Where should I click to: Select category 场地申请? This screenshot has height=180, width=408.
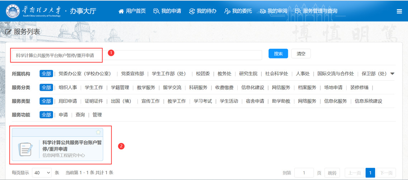(x=333, y=87)
